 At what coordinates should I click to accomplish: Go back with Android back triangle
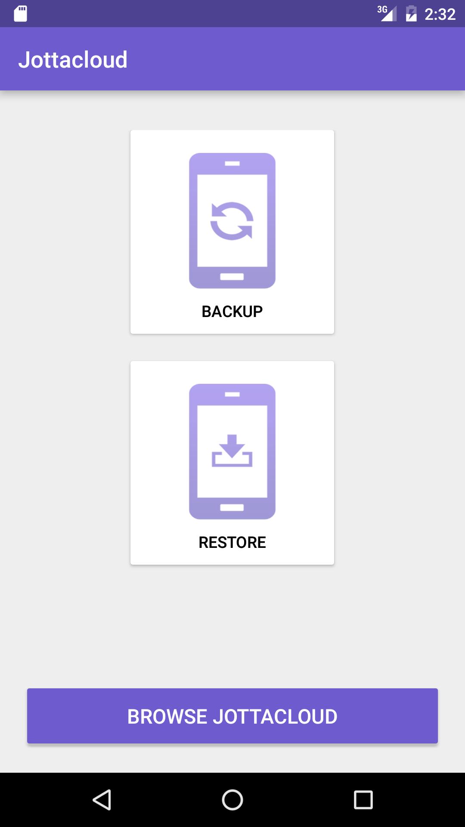tap(102, 800)
